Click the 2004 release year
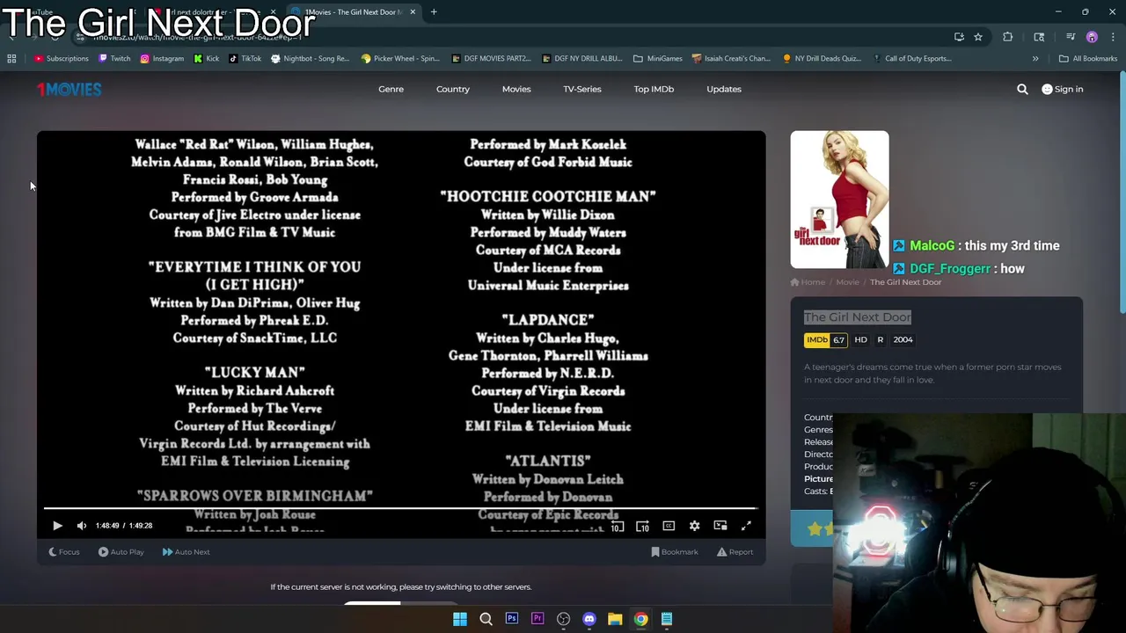Viewport: 1126px width, 633px height. 903,340
